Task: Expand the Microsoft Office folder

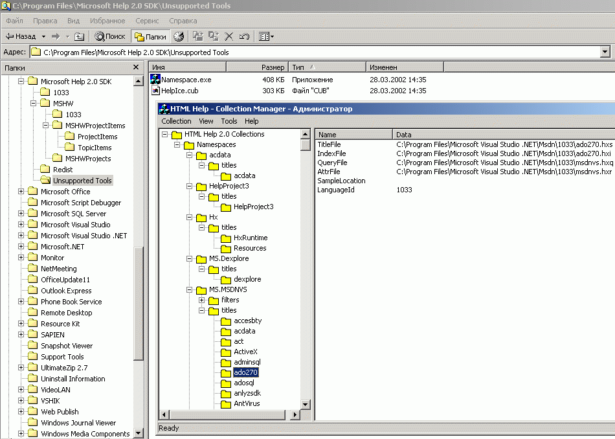Action: 21,191
